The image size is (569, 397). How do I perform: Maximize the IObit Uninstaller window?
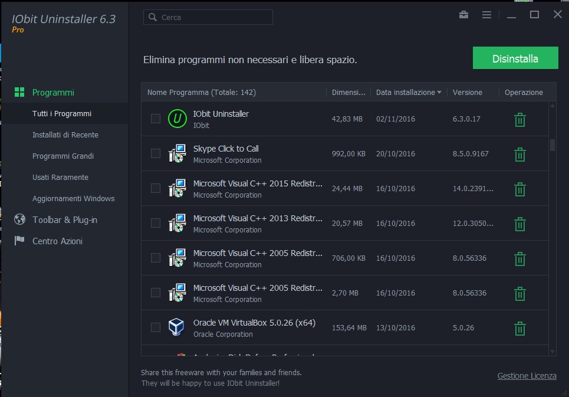534,15
